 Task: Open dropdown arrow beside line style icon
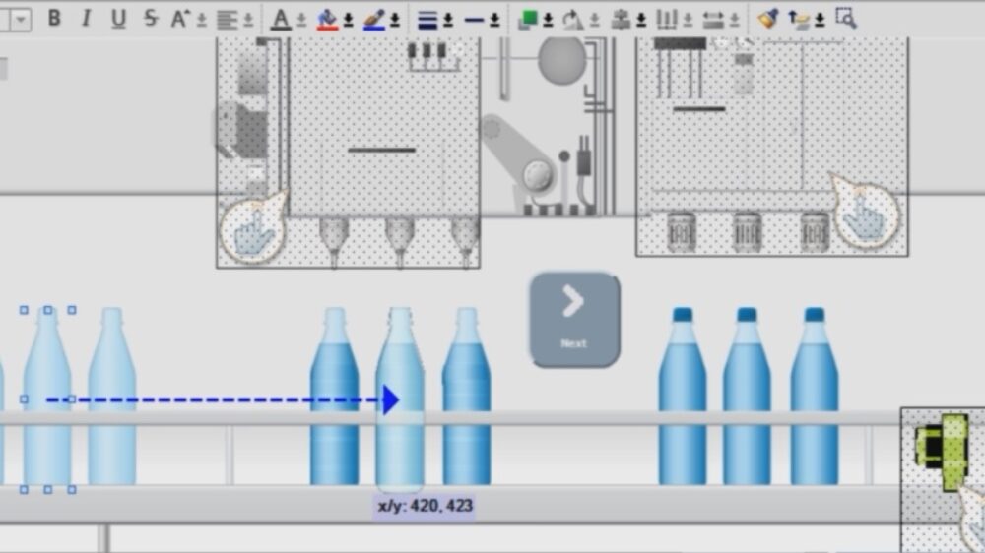pyautogui.click(x=494, y=21)
